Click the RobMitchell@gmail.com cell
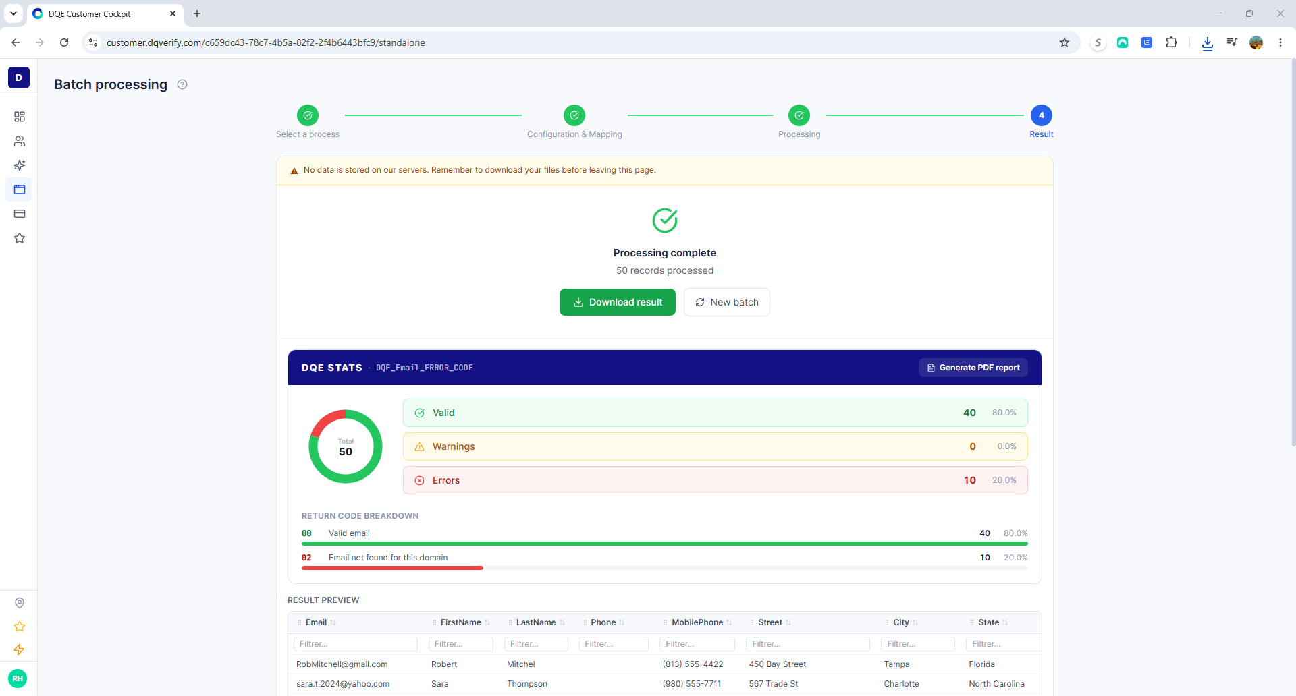 [x=342, y=664]
